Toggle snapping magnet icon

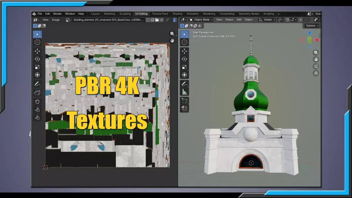pyautogui.click(x=287, y=20)
